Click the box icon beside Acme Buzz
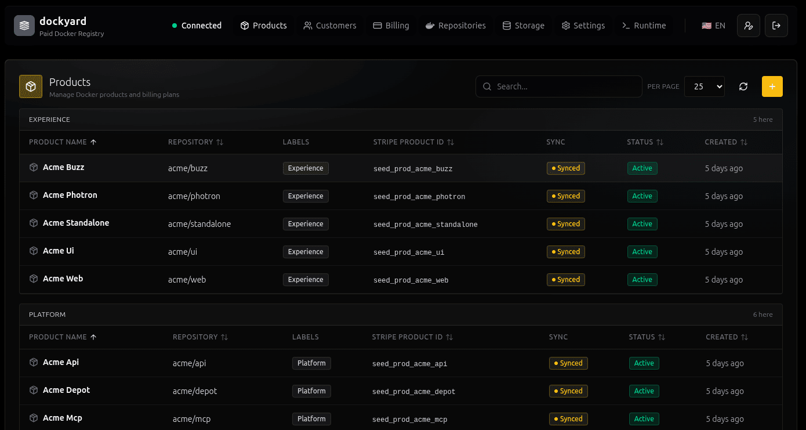This screenshot has height=430, width=806. pyautogui.click(x=34, y=167)
